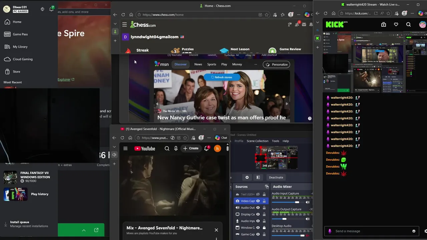This screenshot has width=427, height=240.
Task: Click the Explorer external link
Action: 66,79
